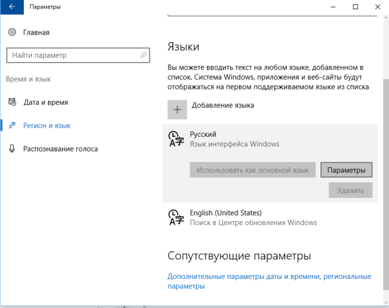The width and height of the screenshot is (389, 308).
Task: Focus the Найти параметр search field
Action: (78, 55)
